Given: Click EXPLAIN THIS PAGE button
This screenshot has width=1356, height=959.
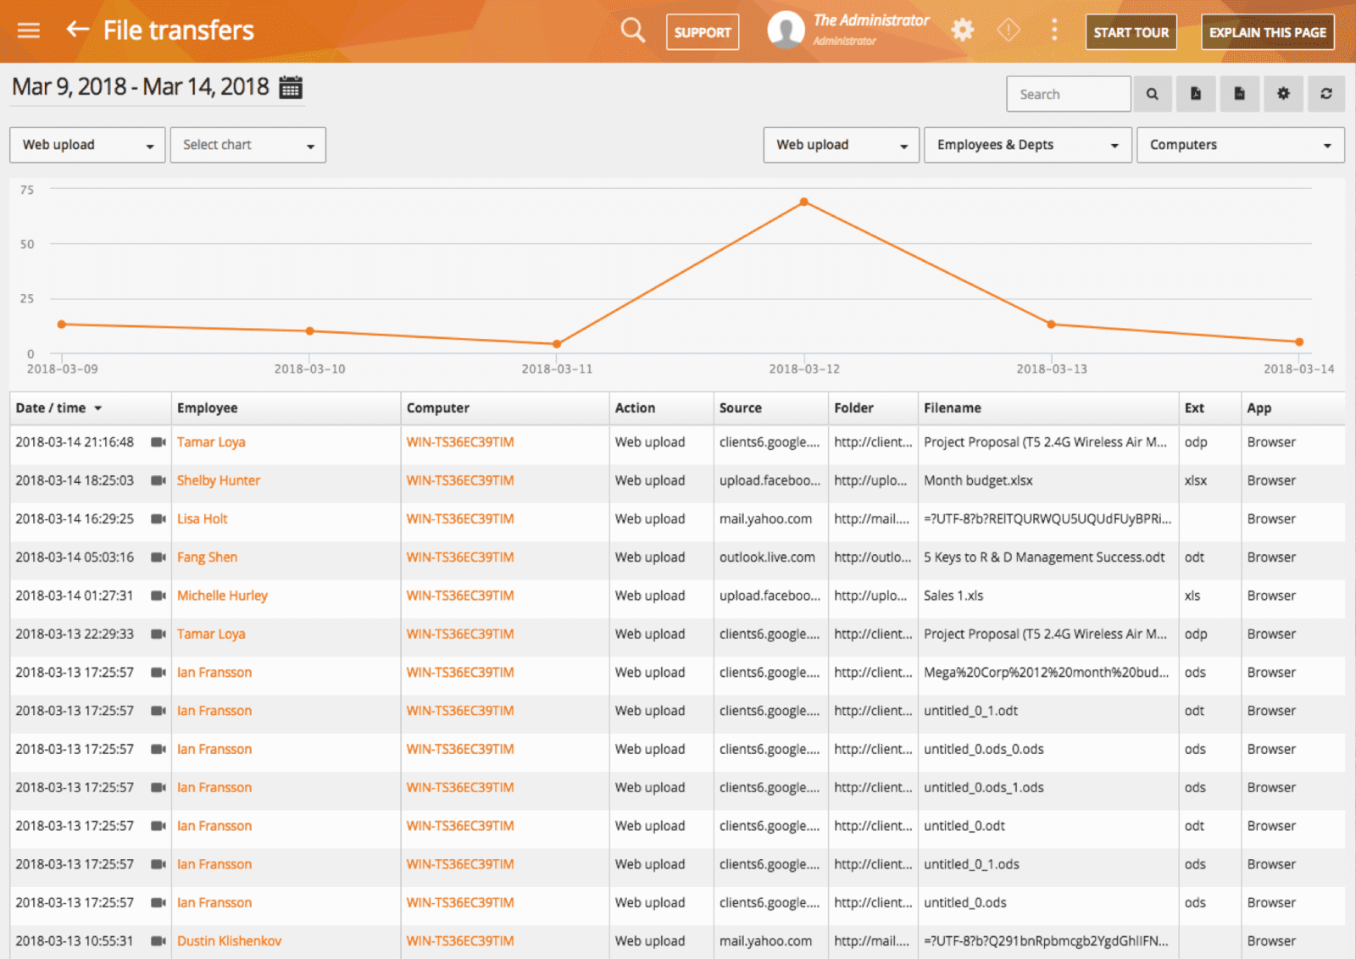Looking at the screenshot, I should (1267, 32).
